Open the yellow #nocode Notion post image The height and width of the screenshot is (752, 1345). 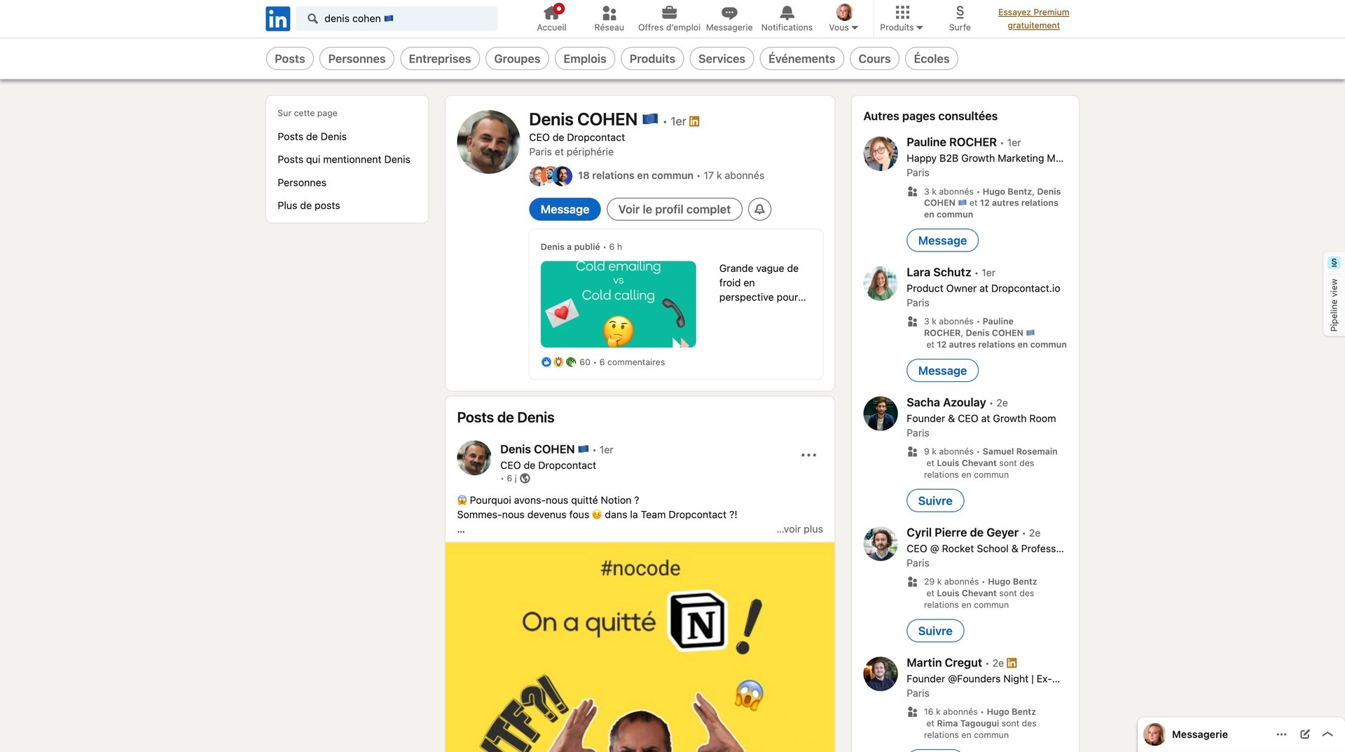(640, 647)
